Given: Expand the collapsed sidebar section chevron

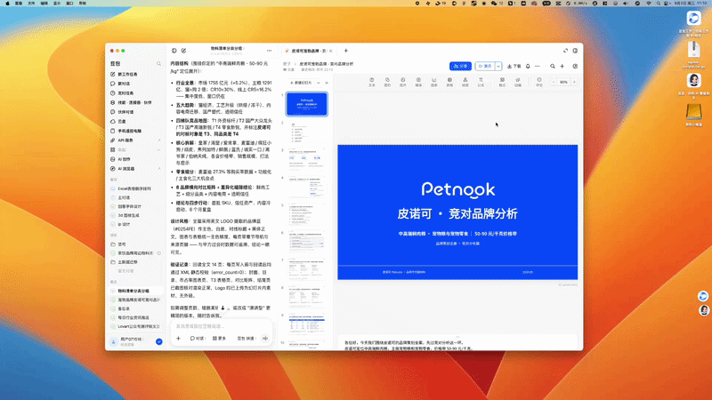Looking at the screenshot, I should (159, 149).
